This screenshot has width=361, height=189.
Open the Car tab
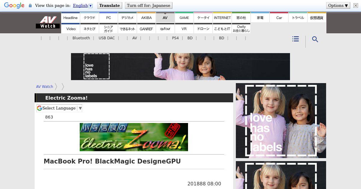click(279, 17)
